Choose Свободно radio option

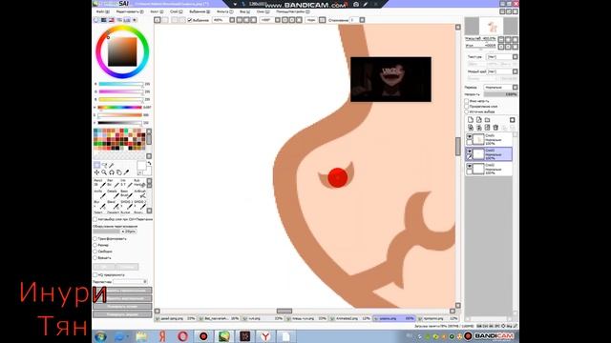pyautogui.click(x=95, y=252)
